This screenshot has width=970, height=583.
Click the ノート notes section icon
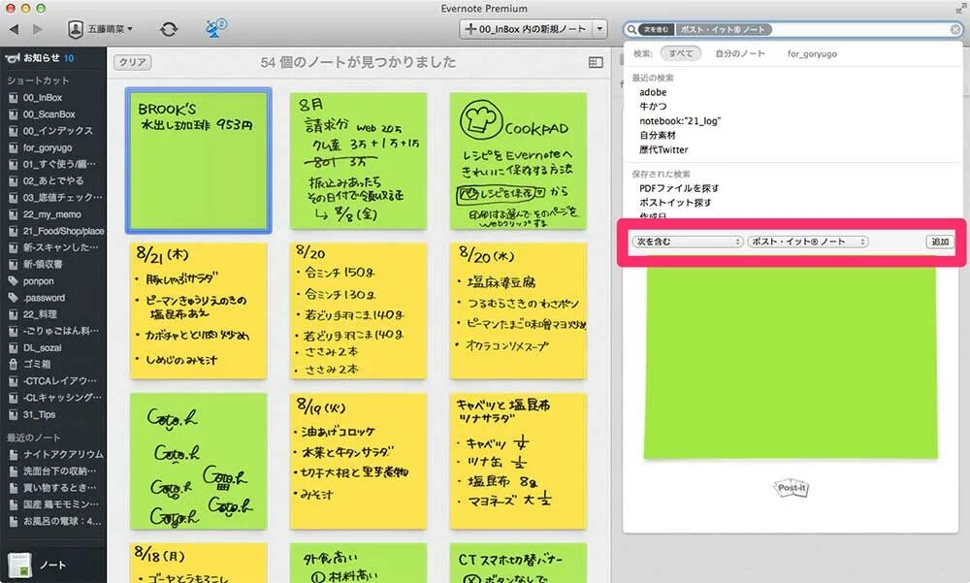coord(20,565)
